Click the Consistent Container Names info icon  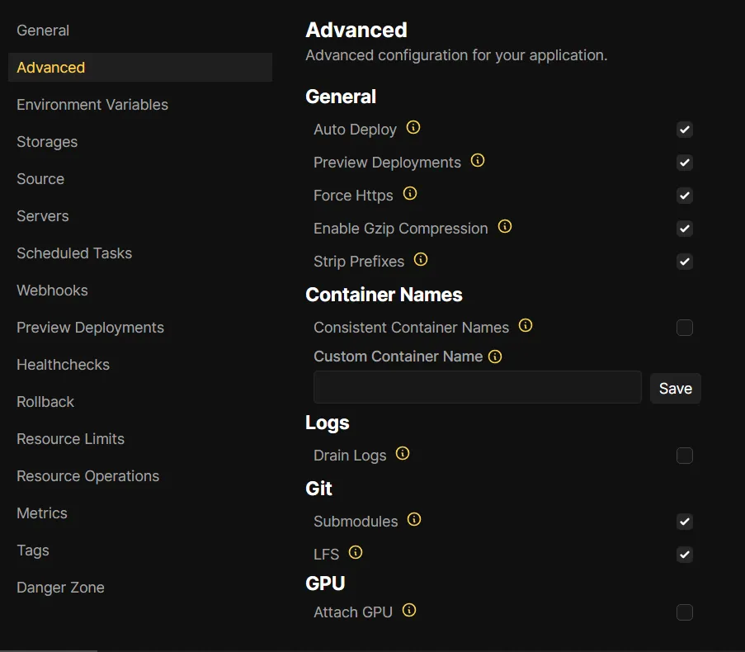526,326
